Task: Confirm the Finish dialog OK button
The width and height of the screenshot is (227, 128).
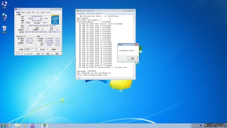Action: 132,58
